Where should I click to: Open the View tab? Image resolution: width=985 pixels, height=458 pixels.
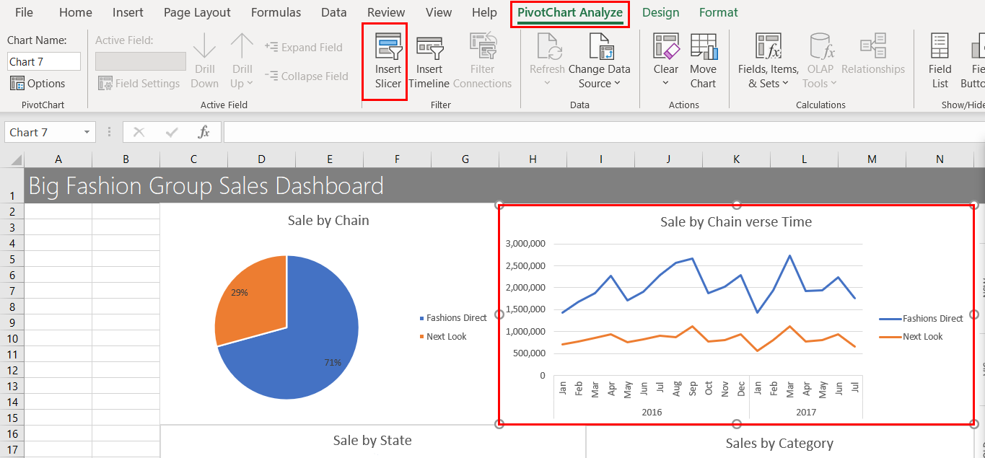(x=439, y=12)
